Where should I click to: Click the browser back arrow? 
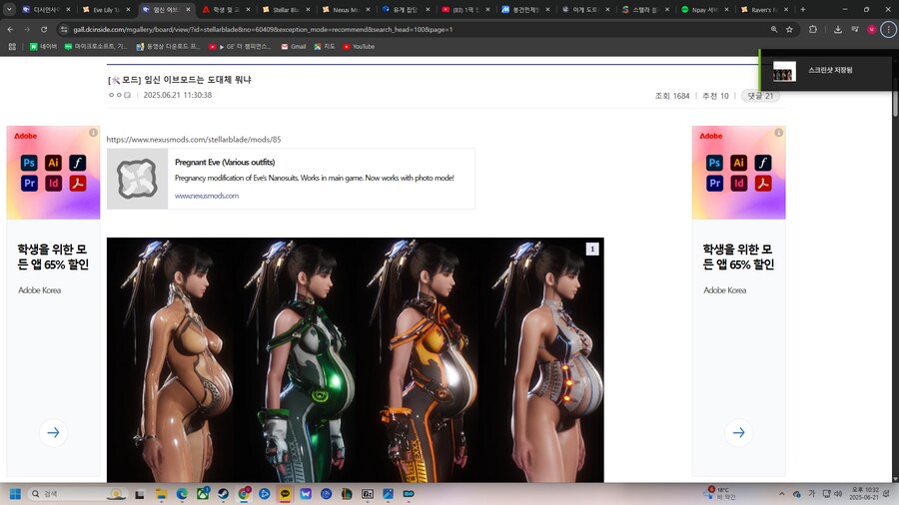(10, 29)
